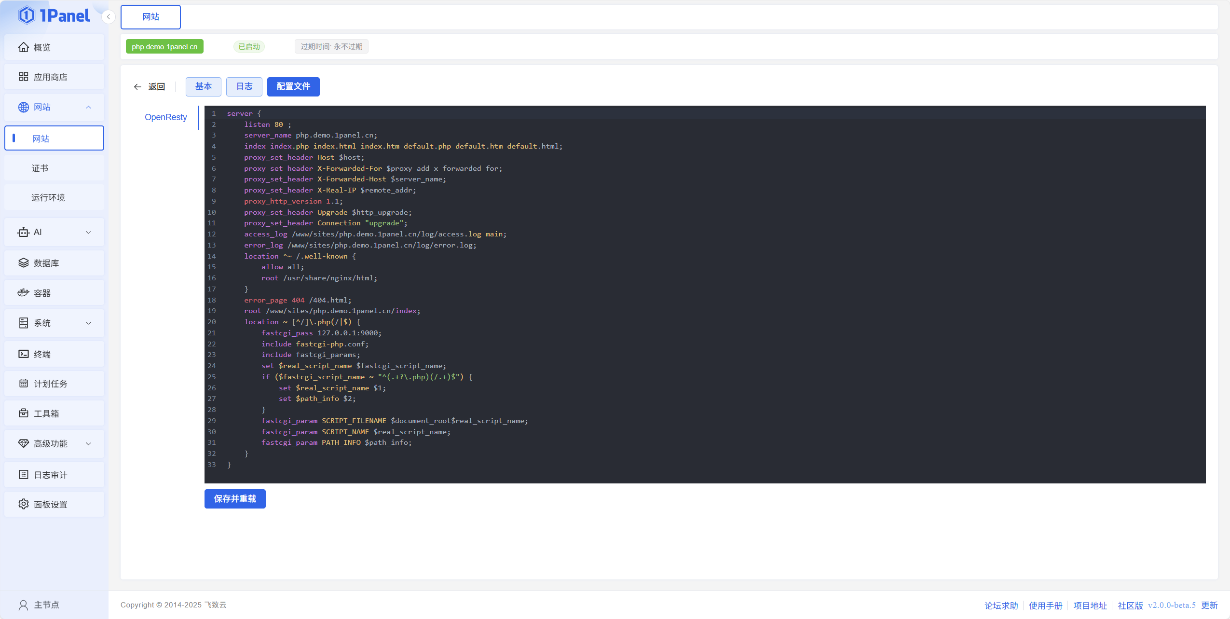Click the 已启动 status tag
Screen dimensions: 1230x619
pos(249,47)
